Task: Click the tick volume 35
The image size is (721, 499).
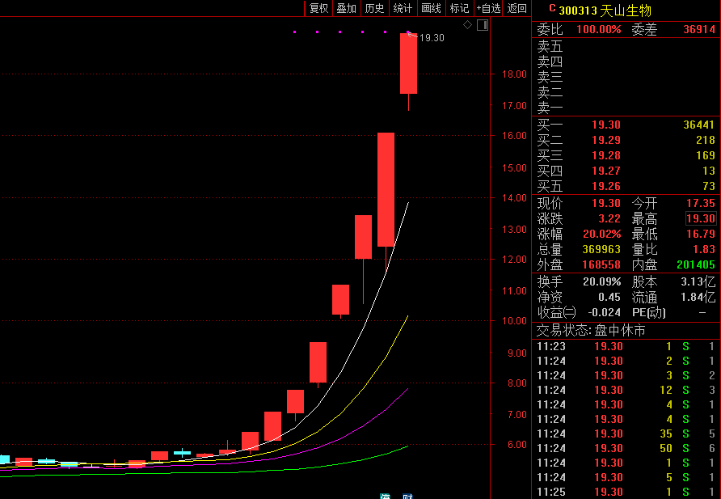Action: click(666, 433)
